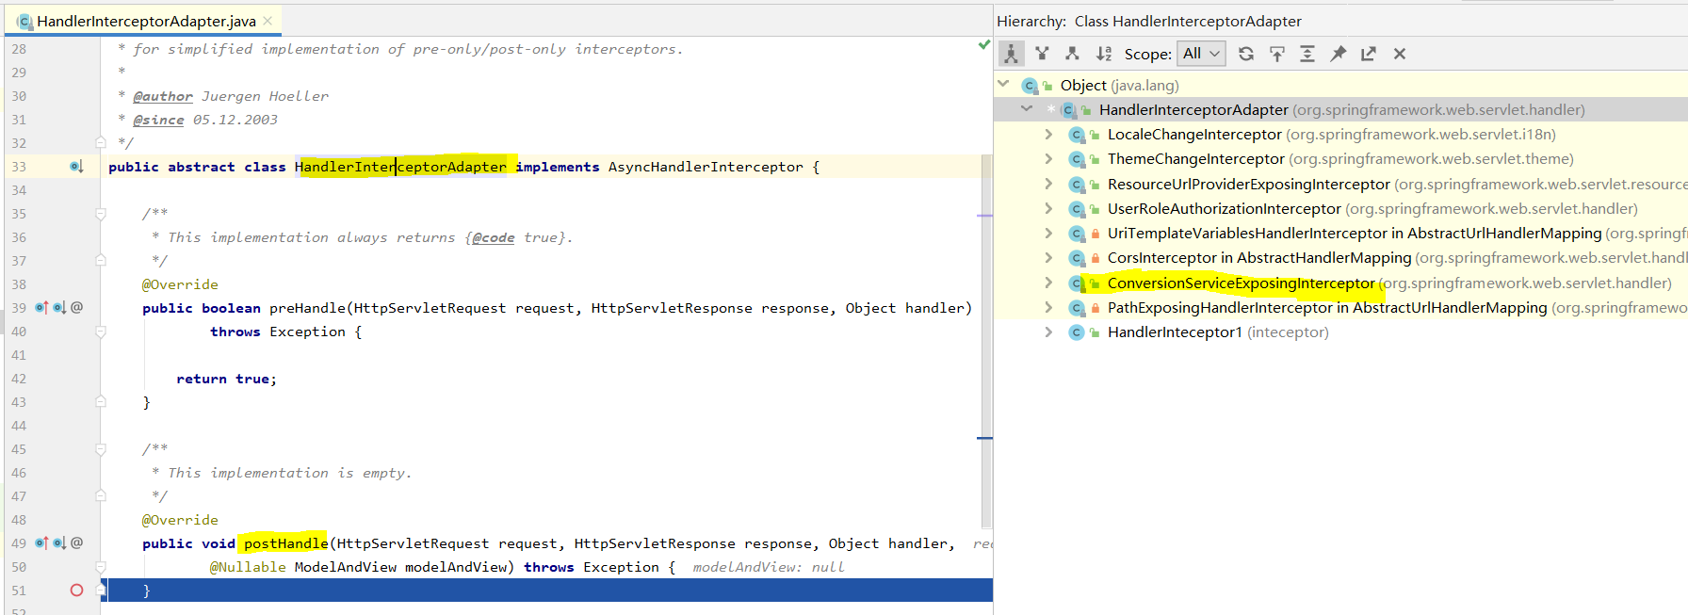Click the subclasses gutter icon on line 33
The height and width of the screenshot is (615, 1688).
tap(76, 167)
